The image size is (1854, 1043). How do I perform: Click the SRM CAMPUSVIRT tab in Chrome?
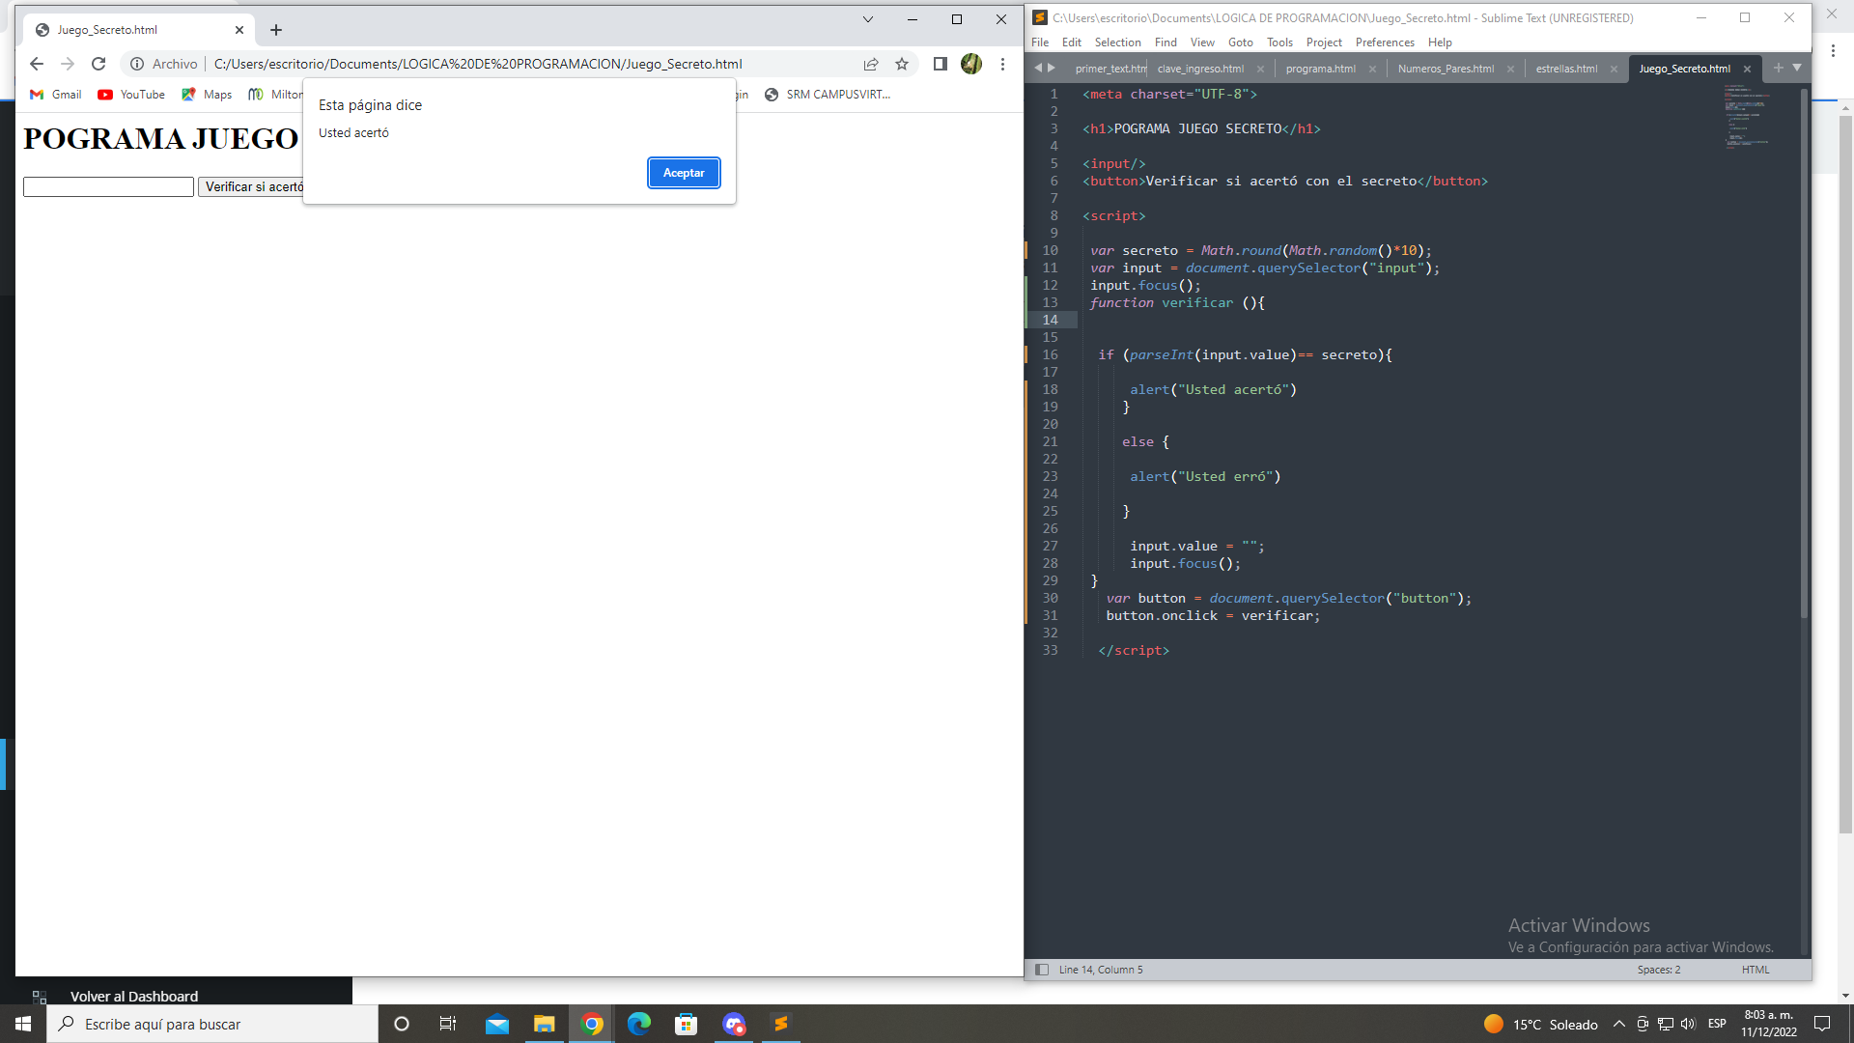coord(840,95)
